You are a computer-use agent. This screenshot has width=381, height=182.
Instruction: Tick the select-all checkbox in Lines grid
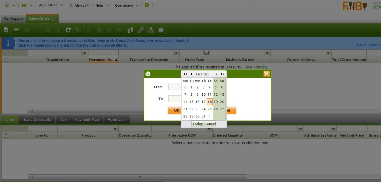6,135
